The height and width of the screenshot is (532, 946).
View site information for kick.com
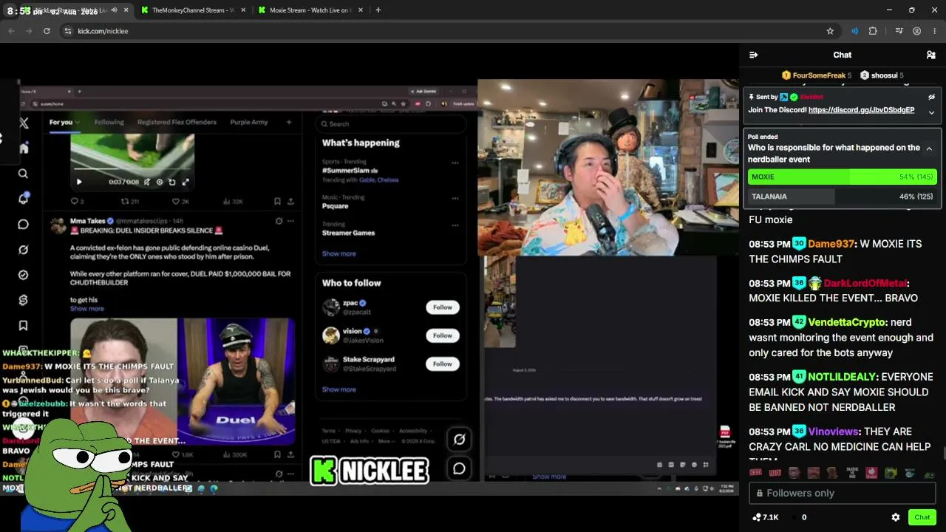click(67, 31)
